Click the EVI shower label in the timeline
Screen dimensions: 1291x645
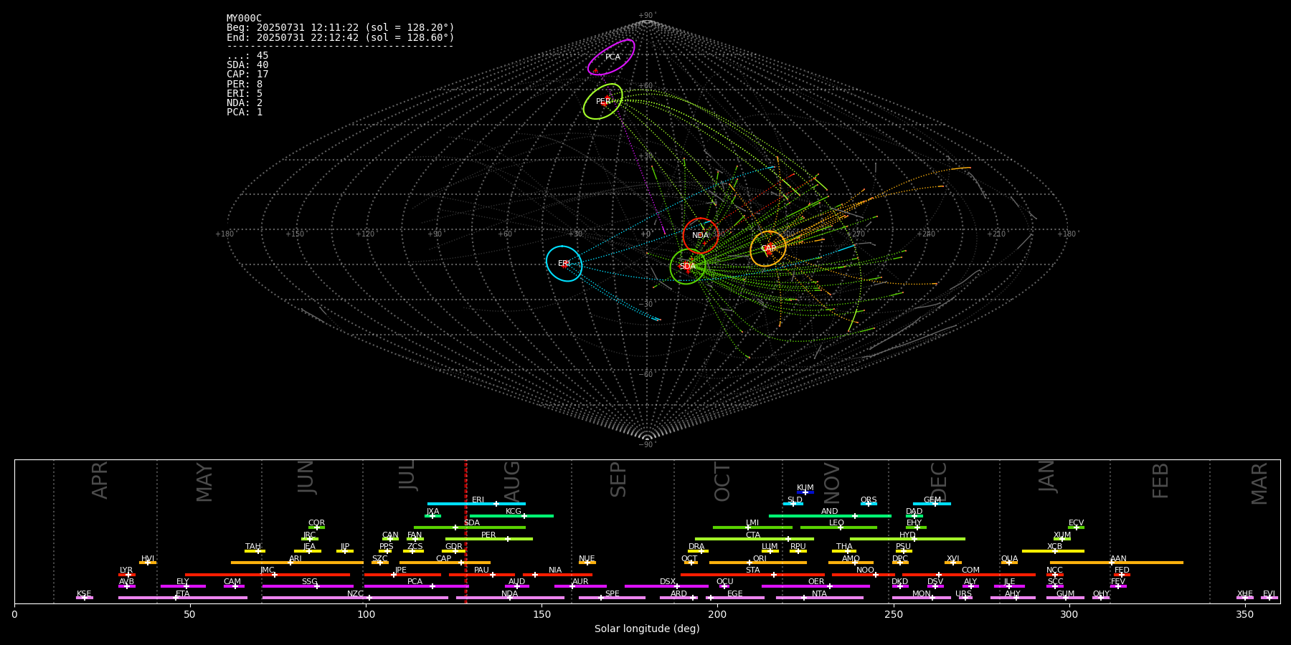tap(1269, 594)
